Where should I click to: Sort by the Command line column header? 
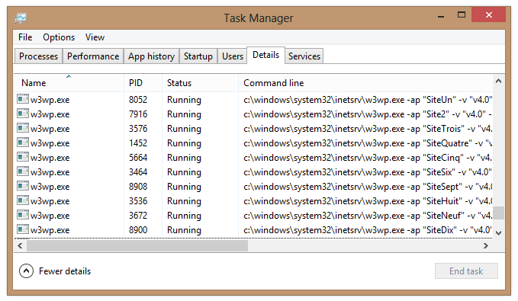click(x=365, y=83)
